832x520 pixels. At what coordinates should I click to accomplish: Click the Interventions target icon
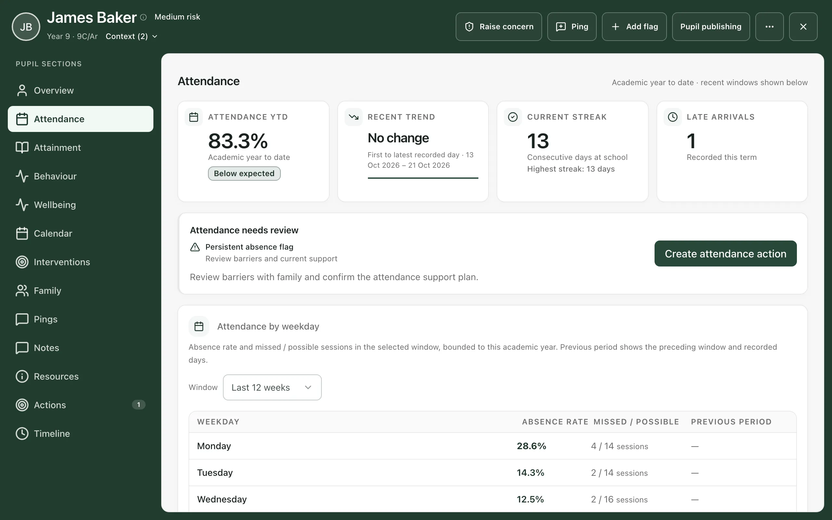(22, 262)
